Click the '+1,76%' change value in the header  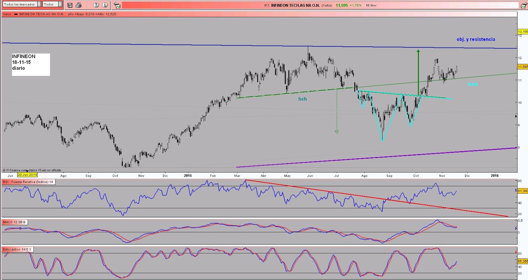click(x=356, y=5)
